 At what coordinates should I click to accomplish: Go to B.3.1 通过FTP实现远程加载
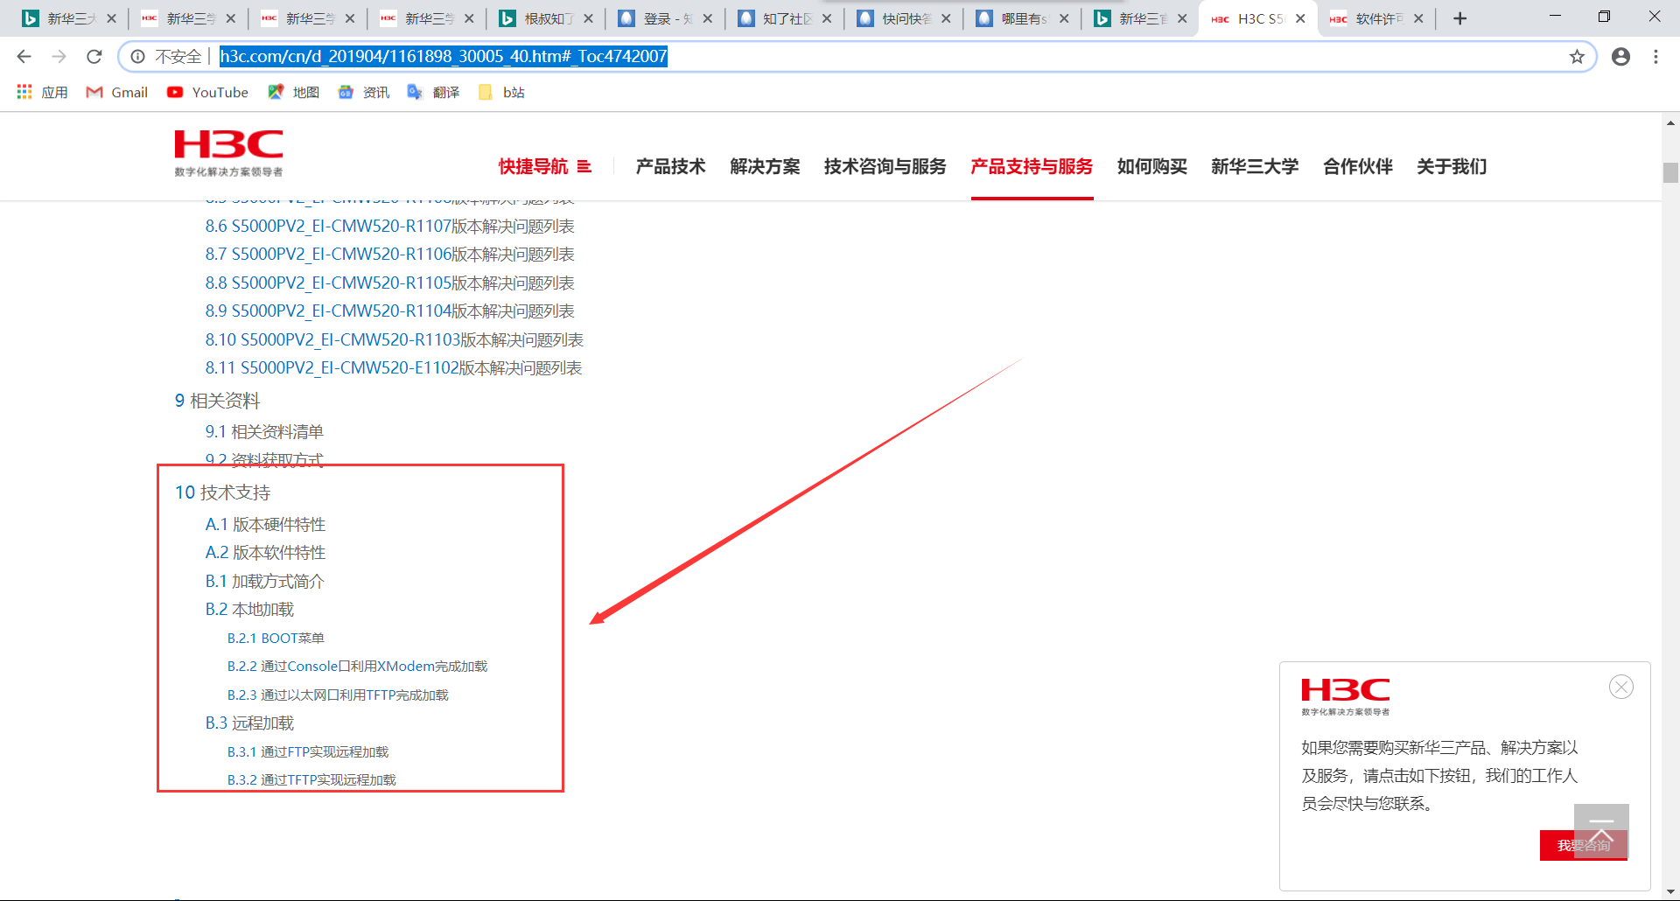tap(308, 752)
